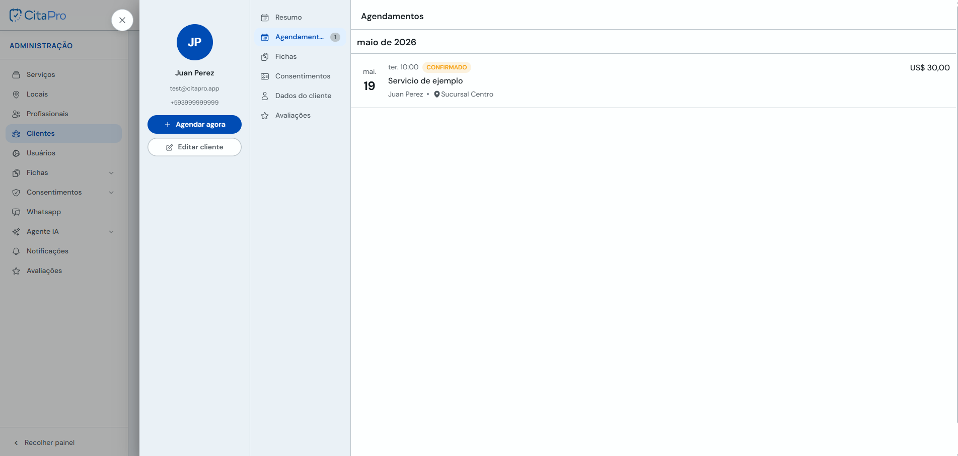
Task: Open Serviços icon in sidebar
Action: 16,74
